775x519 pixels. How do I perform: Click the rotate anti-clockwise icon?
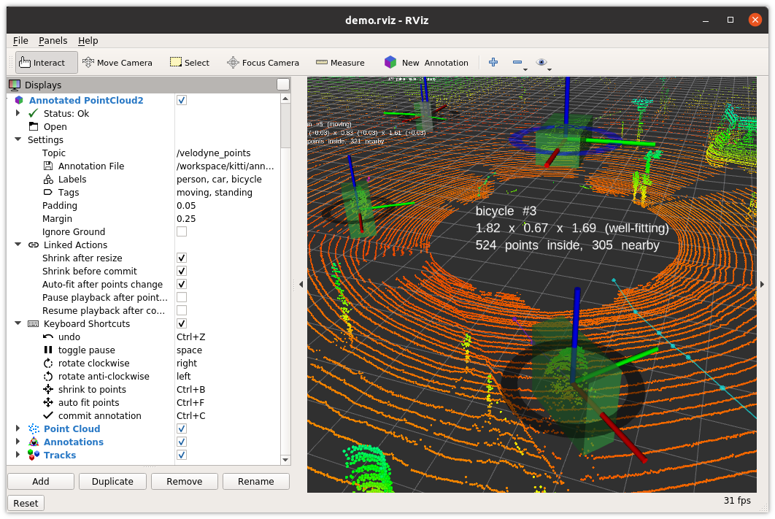point(48,376)
